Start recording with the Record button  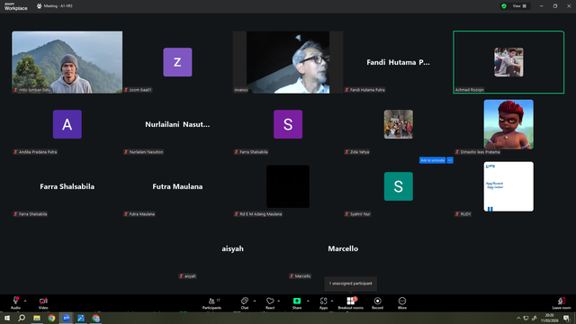377,302
